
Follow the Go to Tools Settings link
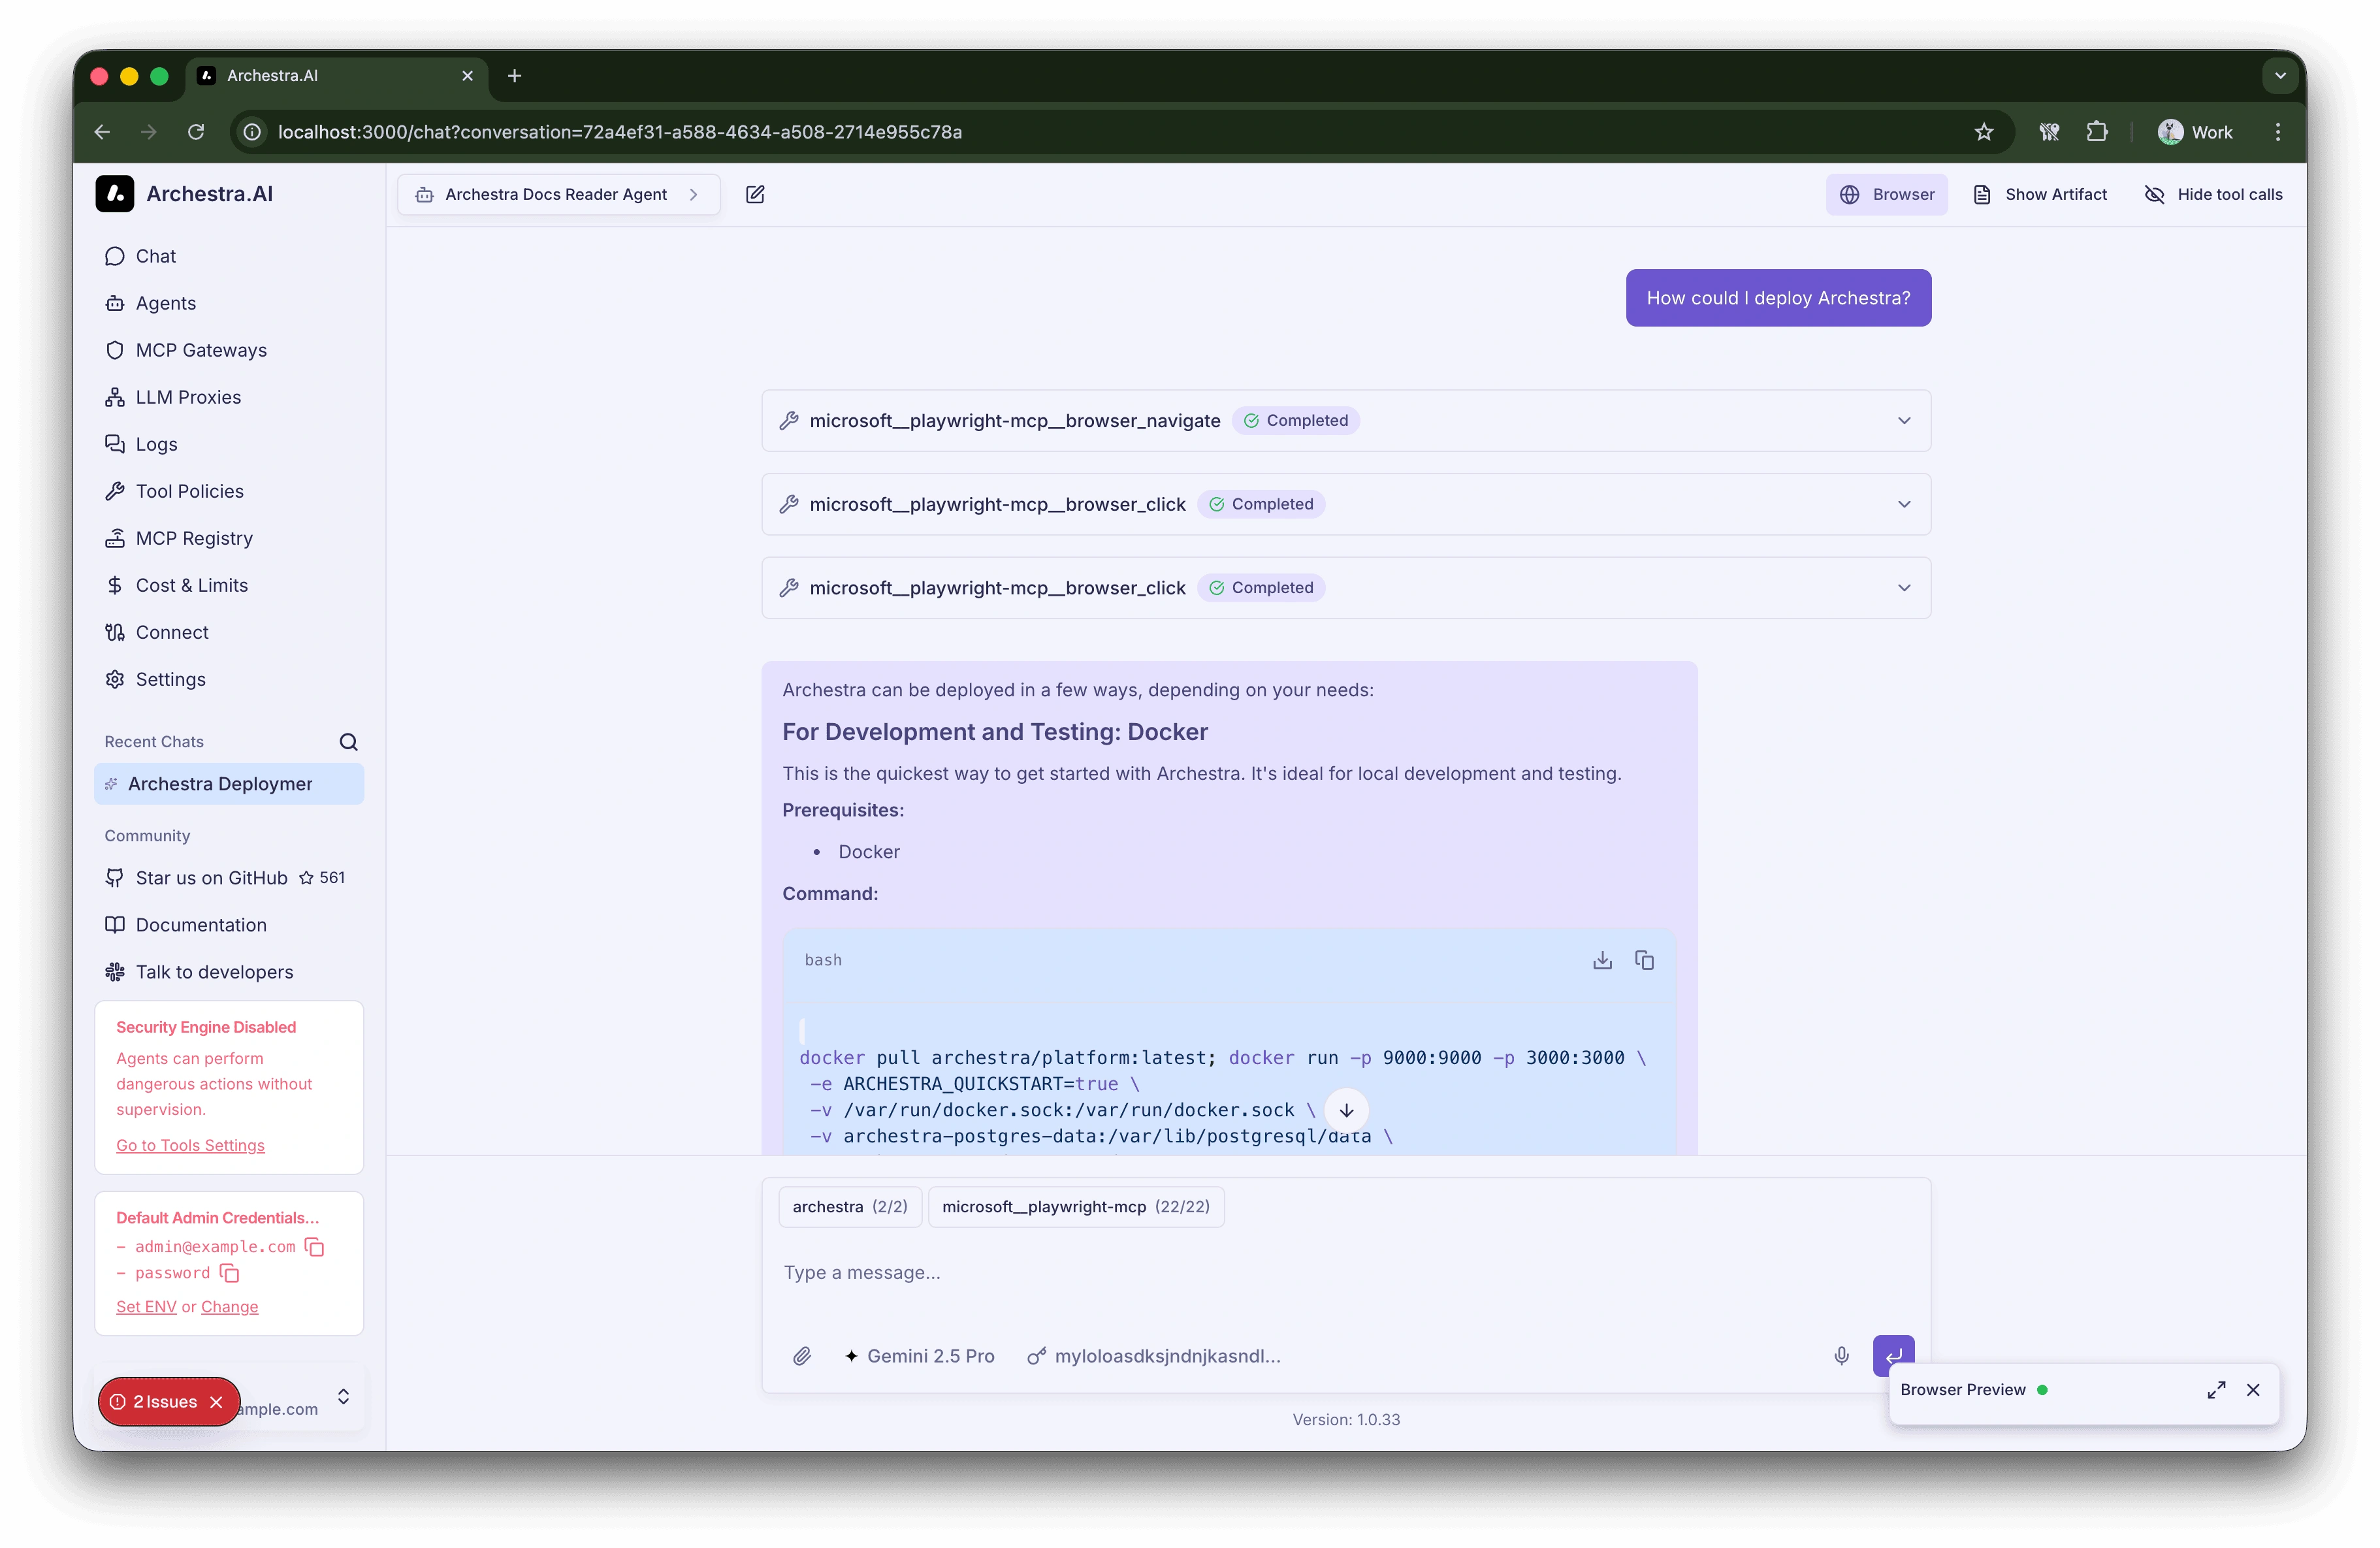click(x=190, y=1145)
